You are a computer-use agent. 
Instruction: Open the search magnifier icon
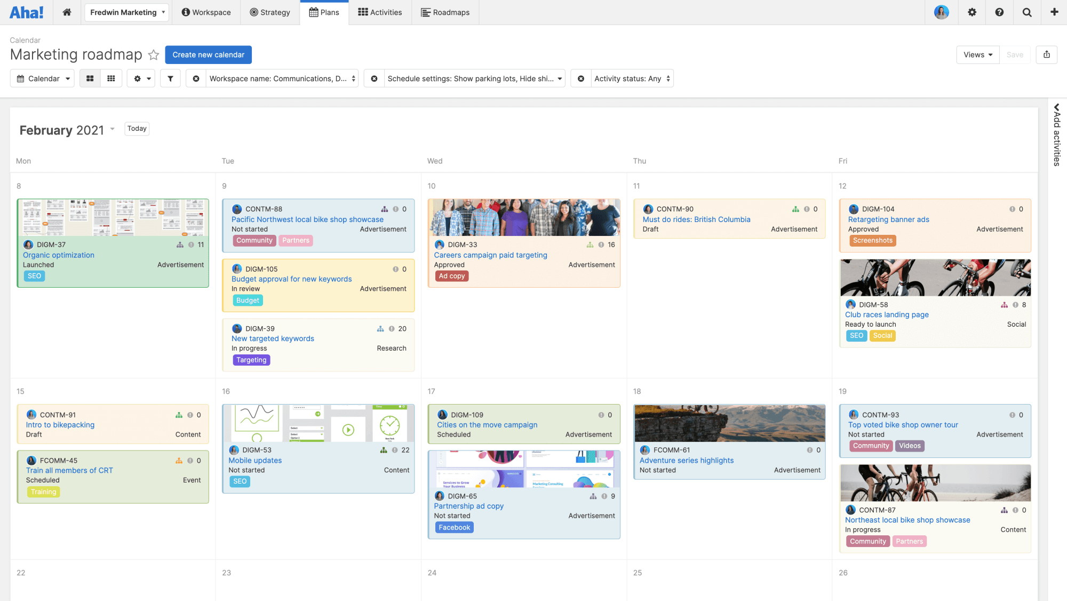tap(1026, 12)
